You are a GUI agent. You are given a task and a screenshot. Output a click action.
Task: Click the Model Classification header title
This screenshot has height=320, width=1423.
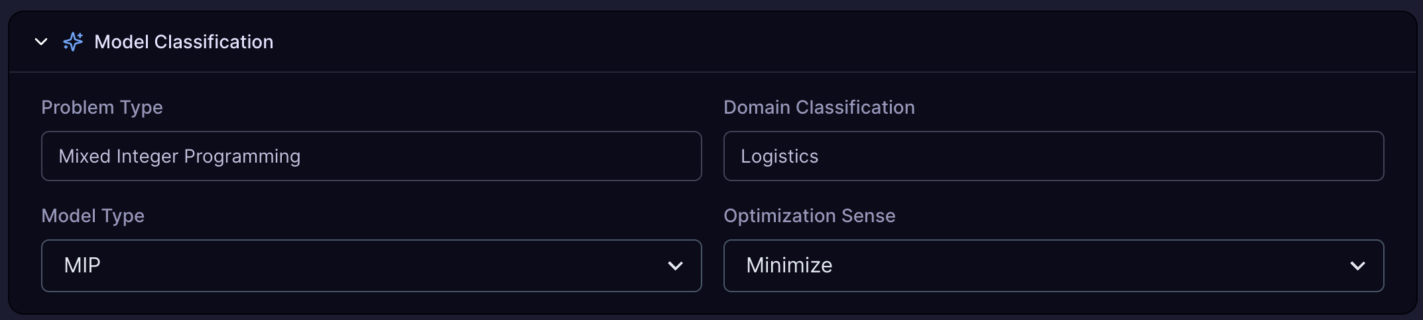[x=184, y=42]
